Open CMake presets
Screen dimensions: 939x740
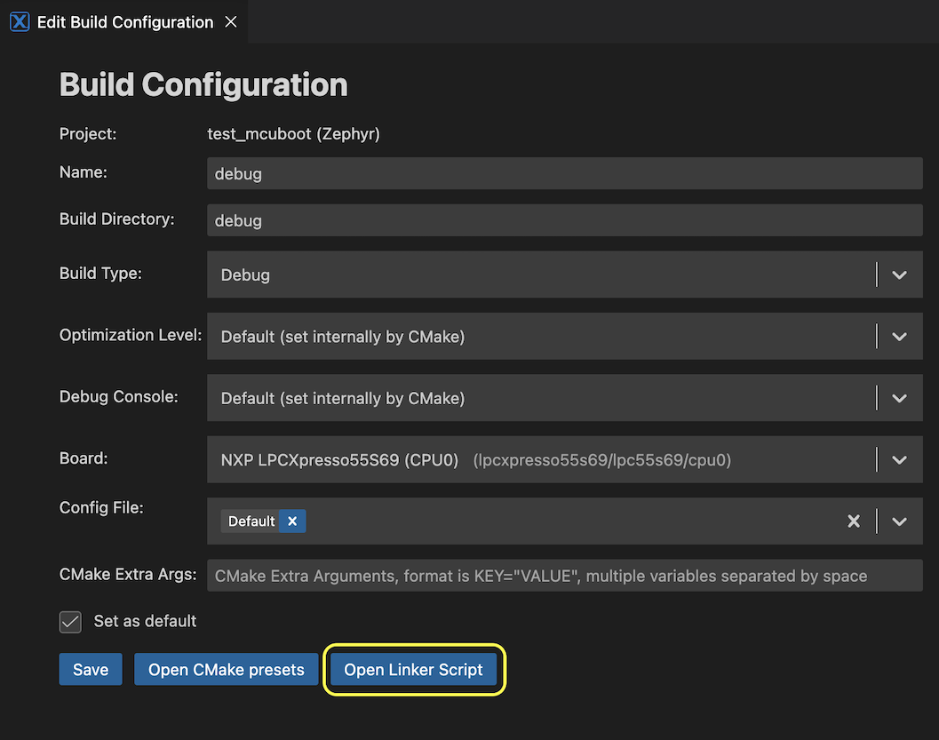(x=226, y=669)
